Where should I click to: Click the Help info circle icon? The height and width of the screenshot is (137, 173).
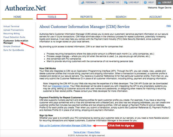[145, 2]
